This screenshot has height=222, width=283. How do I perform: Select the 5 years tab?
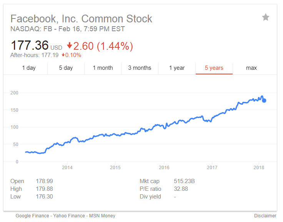pos(214,68)
